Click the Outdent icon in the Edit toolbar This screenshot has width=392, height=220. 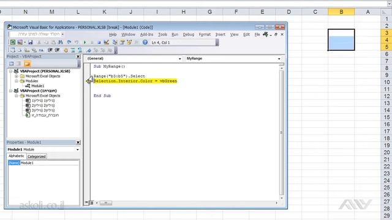[57, 50]
